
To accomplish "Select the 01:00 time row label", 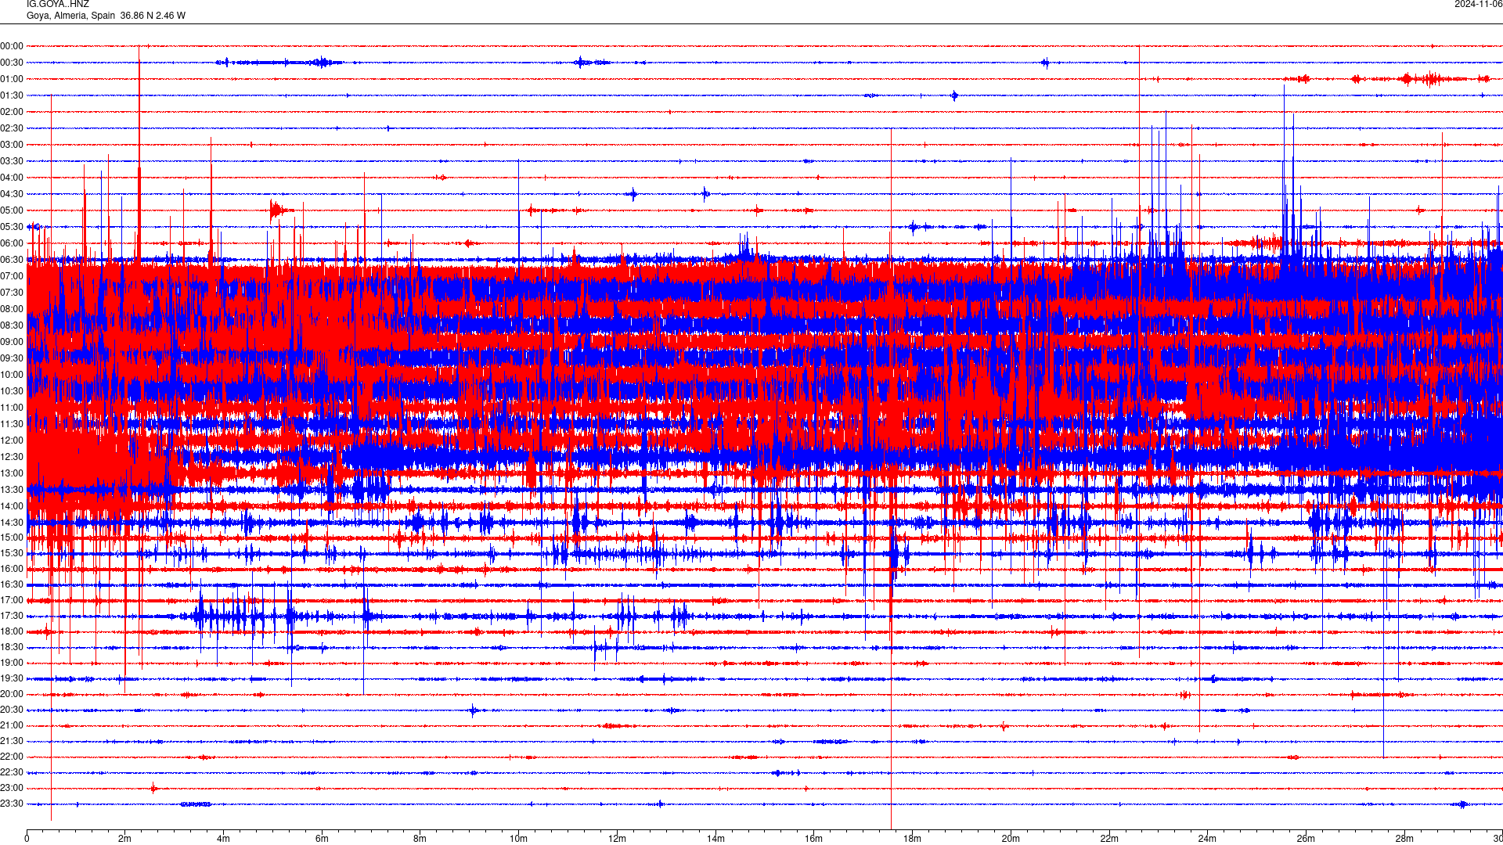I will [12, 79].
